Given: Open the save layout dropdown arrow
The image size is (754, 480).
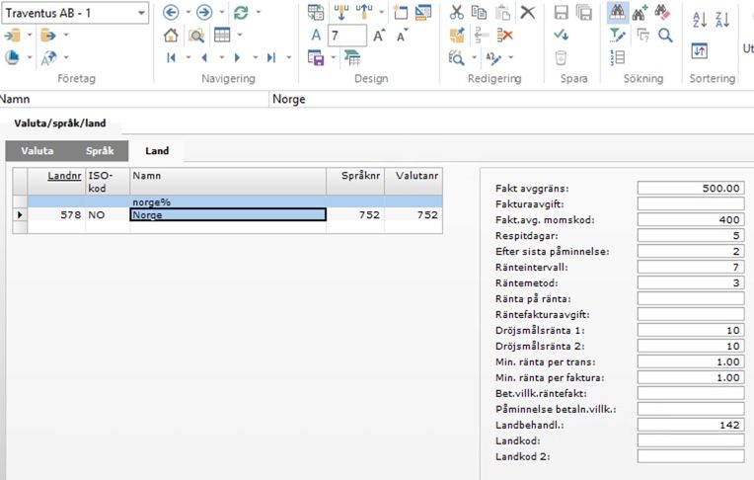Looking at the screenshot, I should click(x=334, y=57).
